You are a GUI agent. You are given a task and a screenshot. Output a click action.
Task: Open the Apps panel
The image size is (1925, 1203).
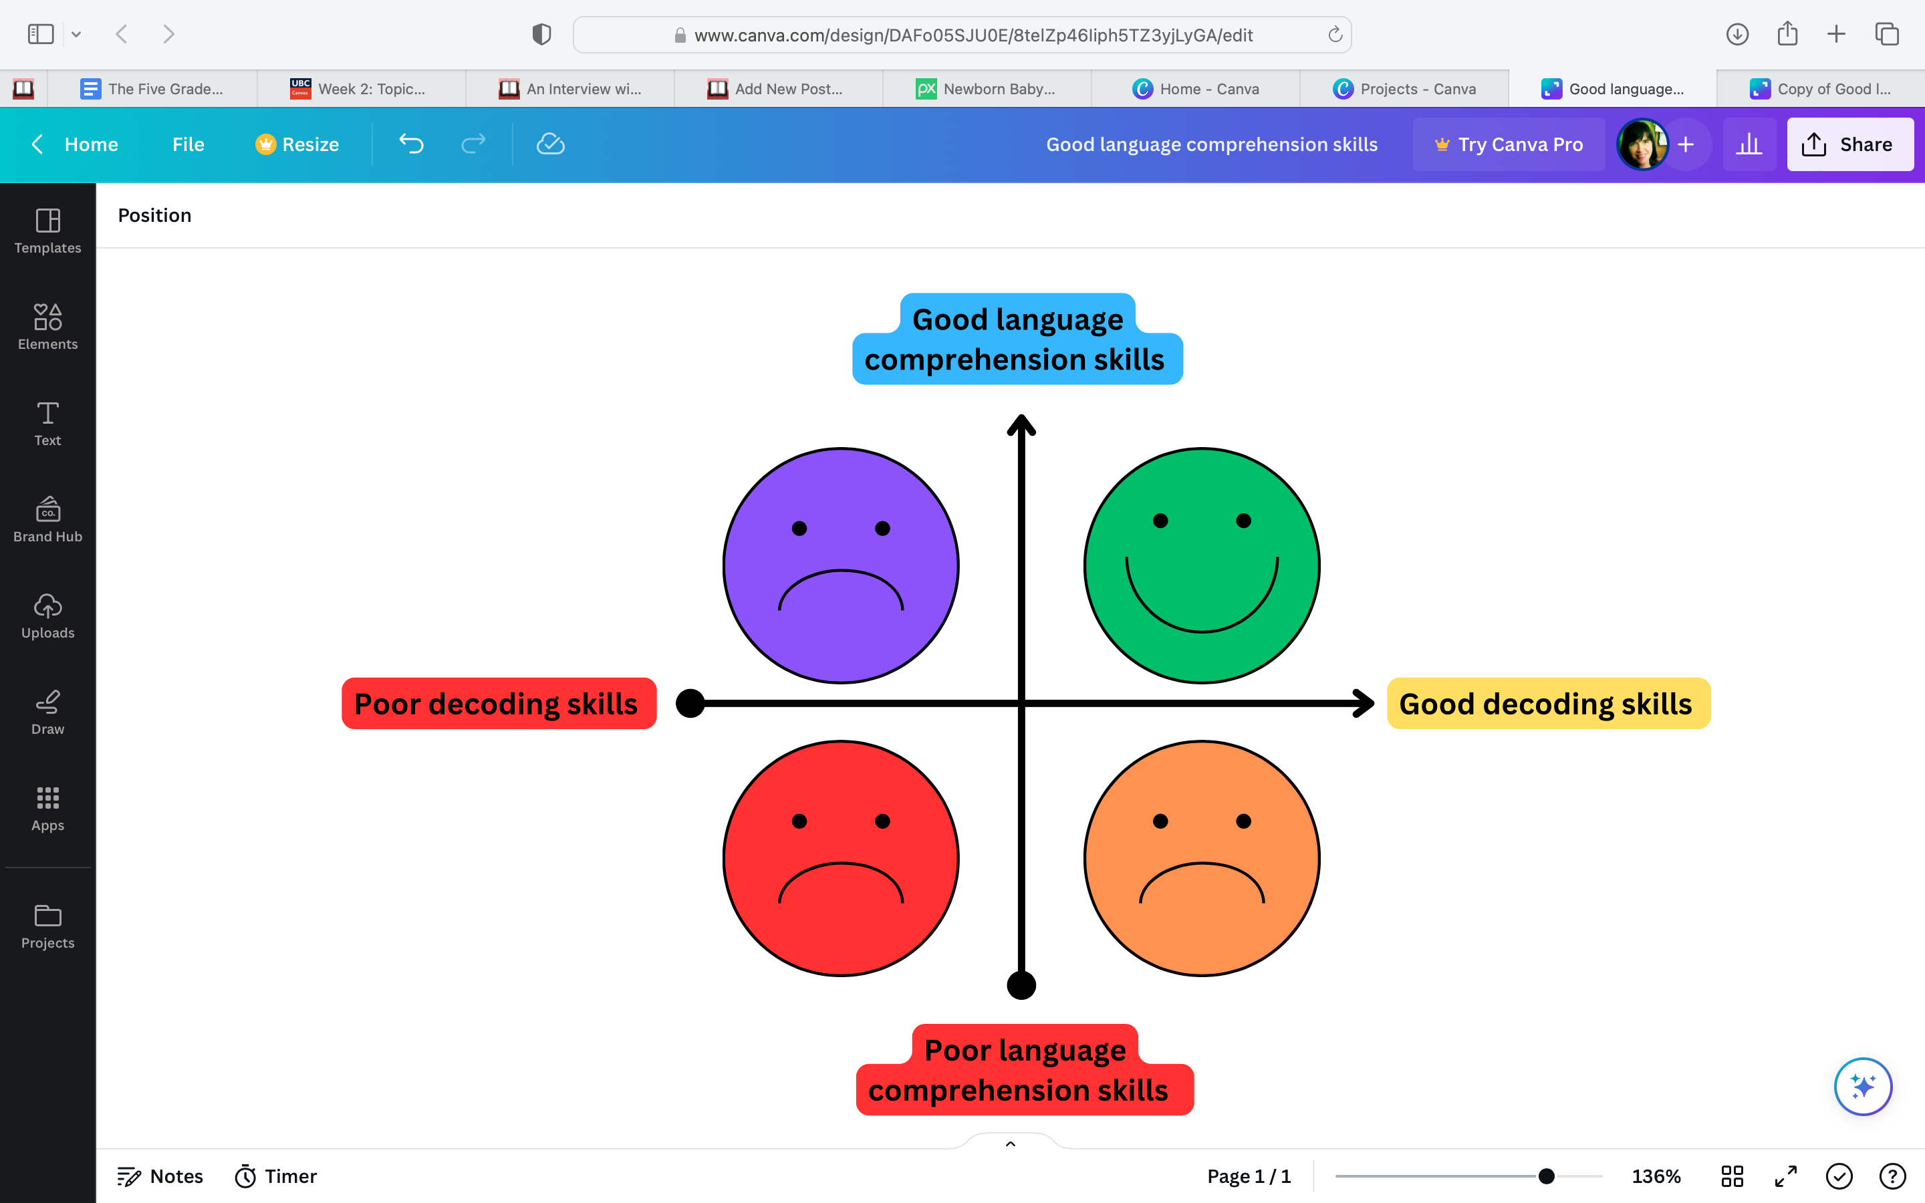tap(47, 809)
